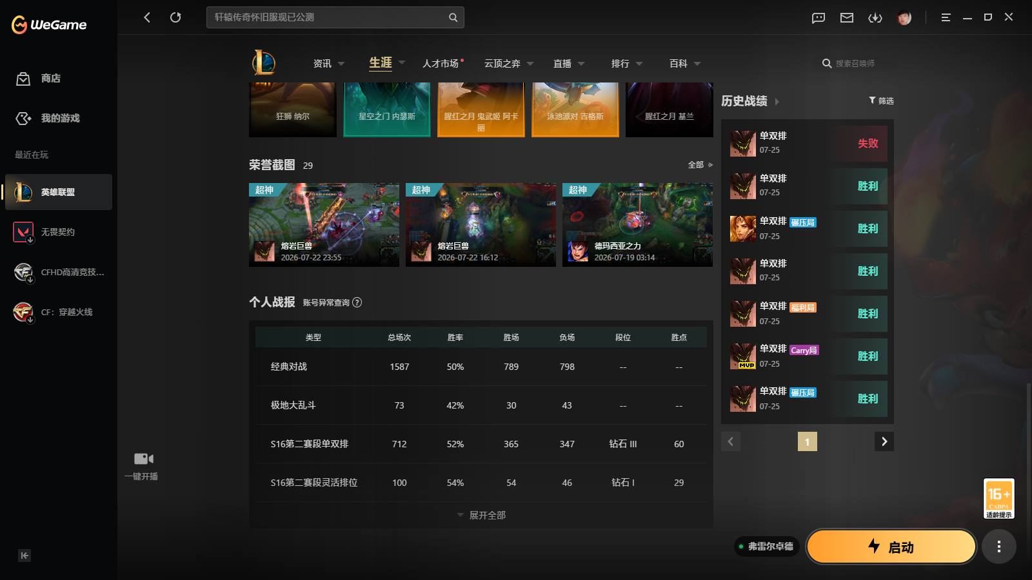Click the WeGame logo
Viewport: 1032px width, 580px height.
48,24
